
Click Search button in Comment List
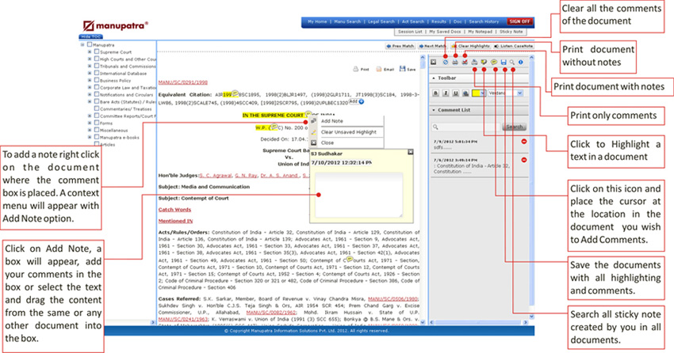pos(514,127)
